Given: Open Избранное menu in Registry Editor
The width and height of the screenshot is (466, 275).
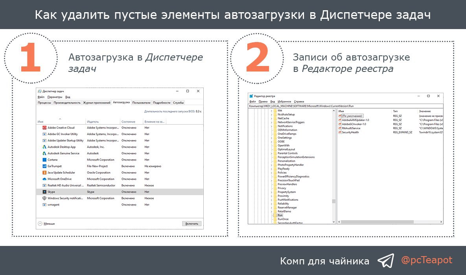Looking at the screenshot, I should coord(284,102).
